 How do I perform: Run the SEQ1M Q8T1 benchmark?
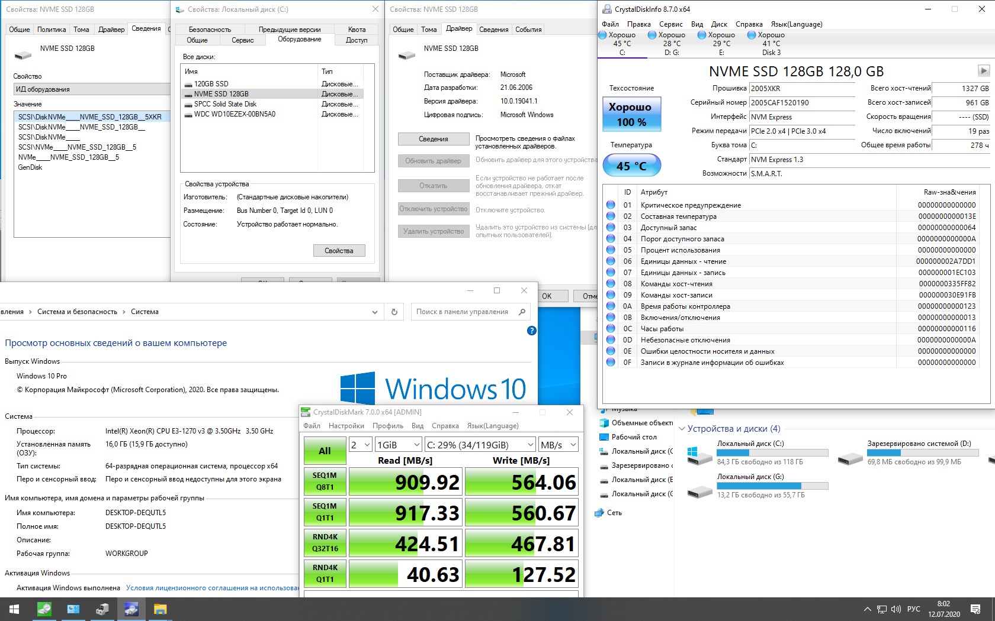pyautogui.click(x=325, y=481)
